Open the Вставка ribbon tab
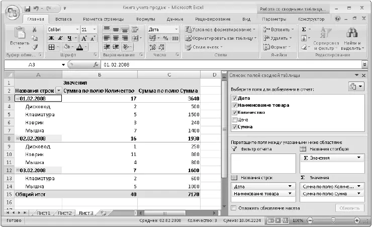 tap(63, 19)
